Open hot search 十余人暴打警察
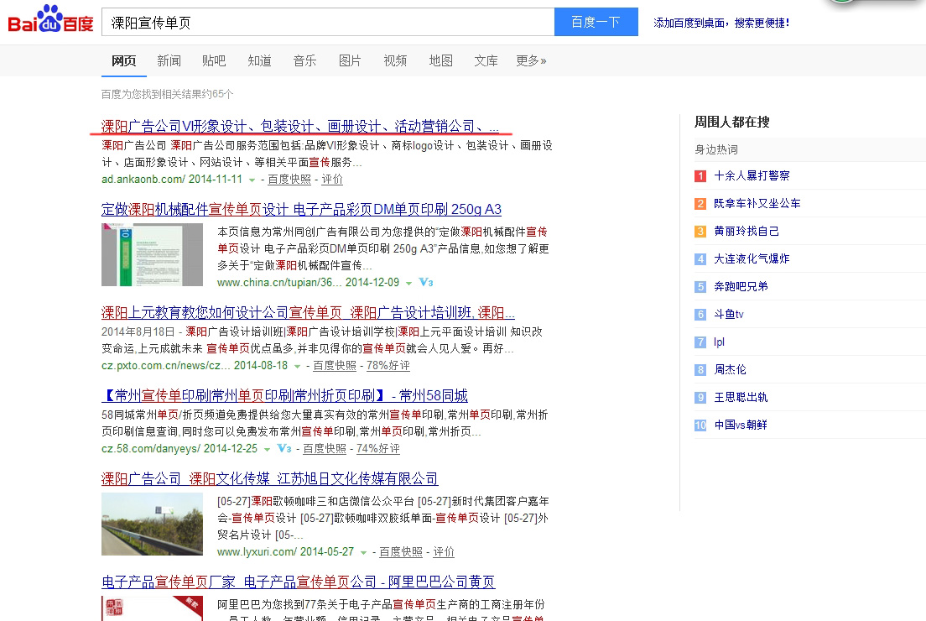 [752, 175]
